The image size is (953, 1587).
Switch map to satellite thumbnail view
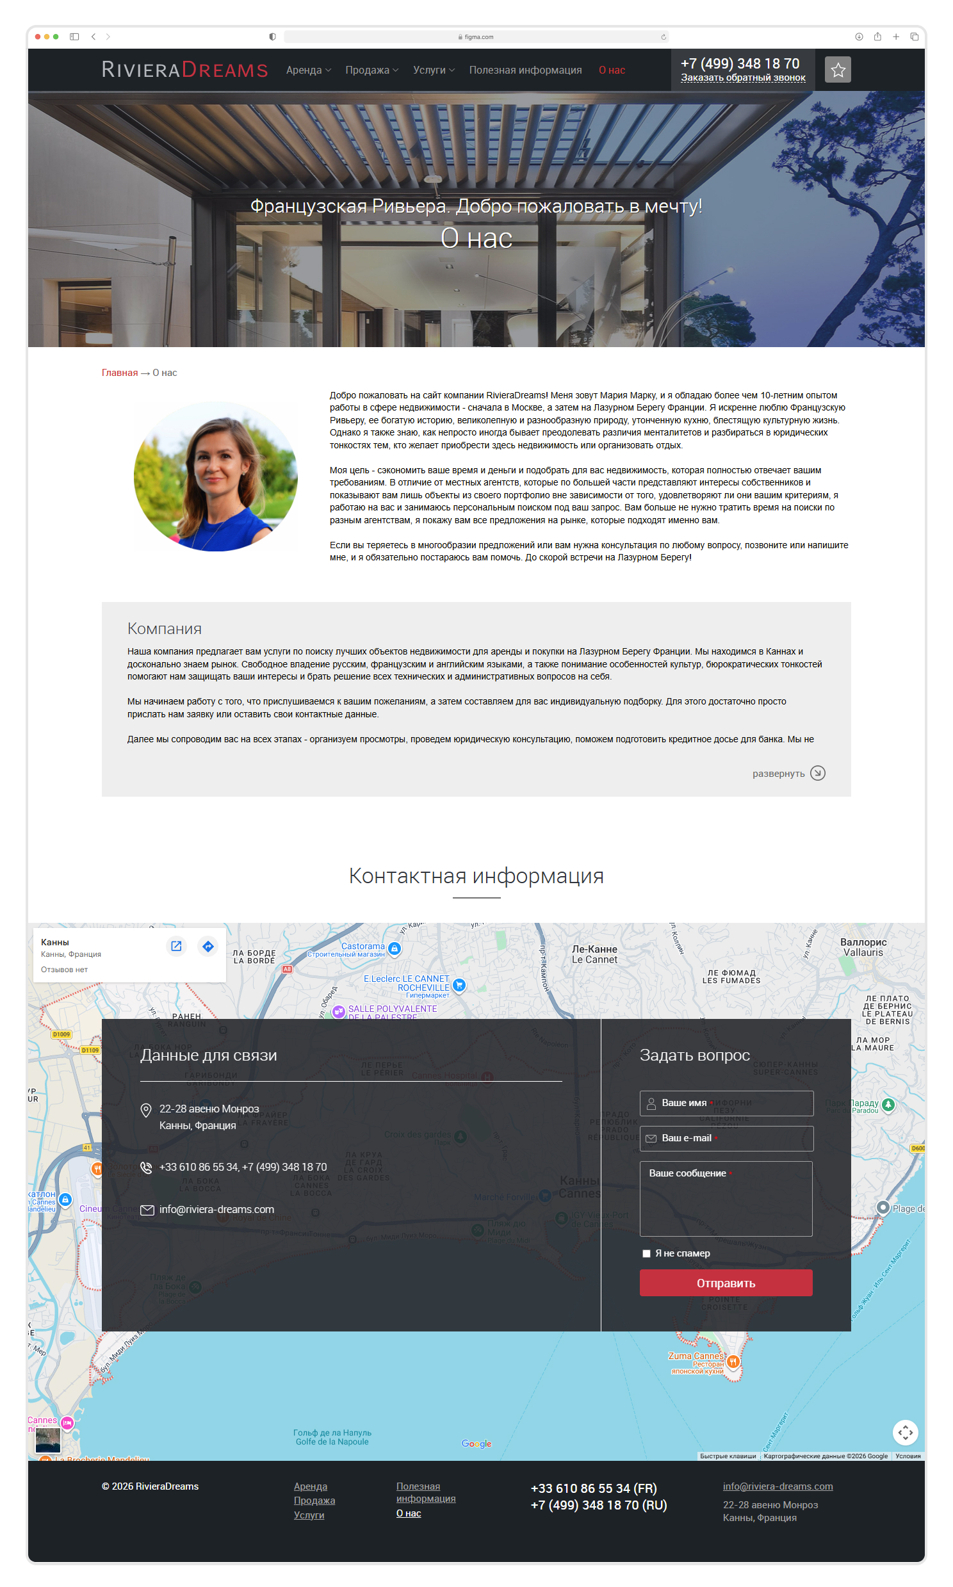click(x=47, y=1440)
